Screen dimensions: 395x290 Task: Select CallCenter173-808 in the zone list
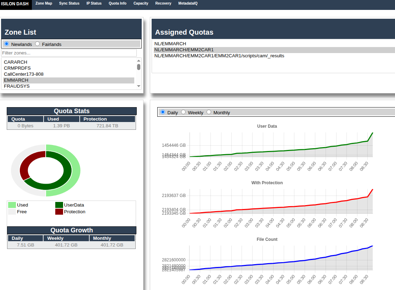point(69,74)
